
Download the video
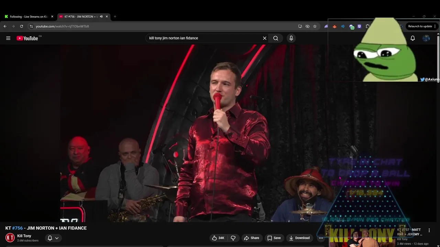299,238
